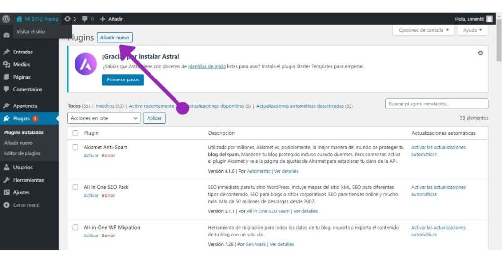Check the All In One SEO Pack checkbox
The height and width of the screenshot is (262, 502).
(x=75, y=187)
